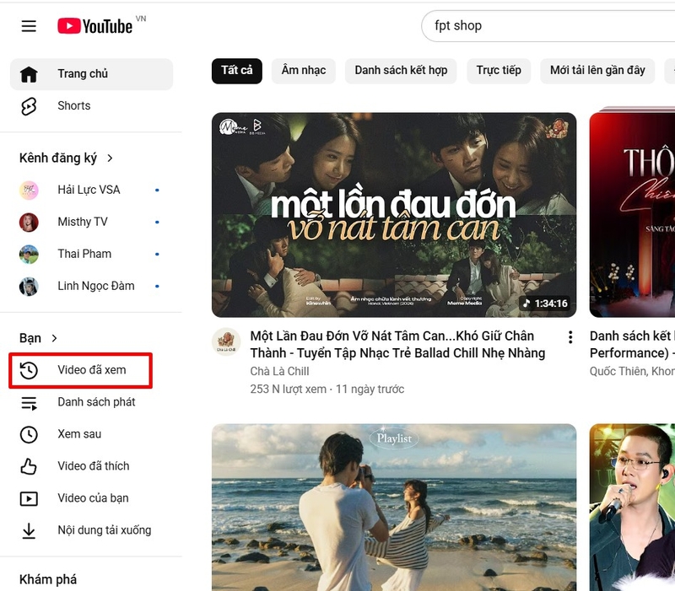Play the một lần đau đớn video thumbnail

[x=394, y=215]
